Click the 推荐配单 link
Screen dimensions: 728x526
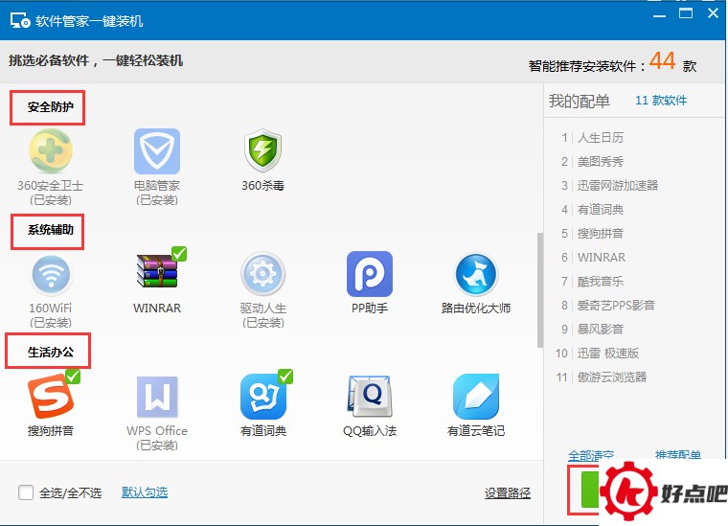[678, 455]
